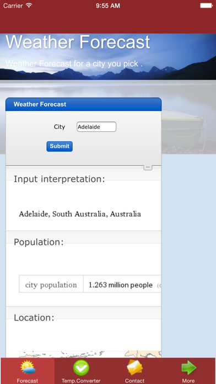Select the Location section heading

[x=34, y=318]
